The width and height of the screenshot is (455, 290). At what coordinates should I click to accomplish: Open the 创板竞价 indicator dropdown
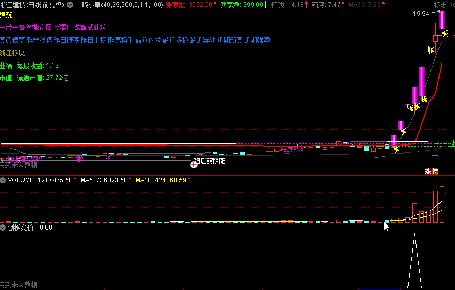(x=3, y=228)
